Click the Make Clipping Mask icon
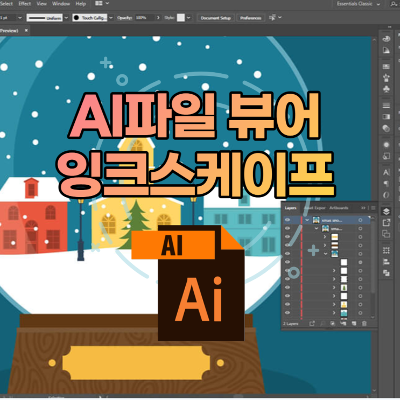The image size is (400, 400). [x=333, y=323]
